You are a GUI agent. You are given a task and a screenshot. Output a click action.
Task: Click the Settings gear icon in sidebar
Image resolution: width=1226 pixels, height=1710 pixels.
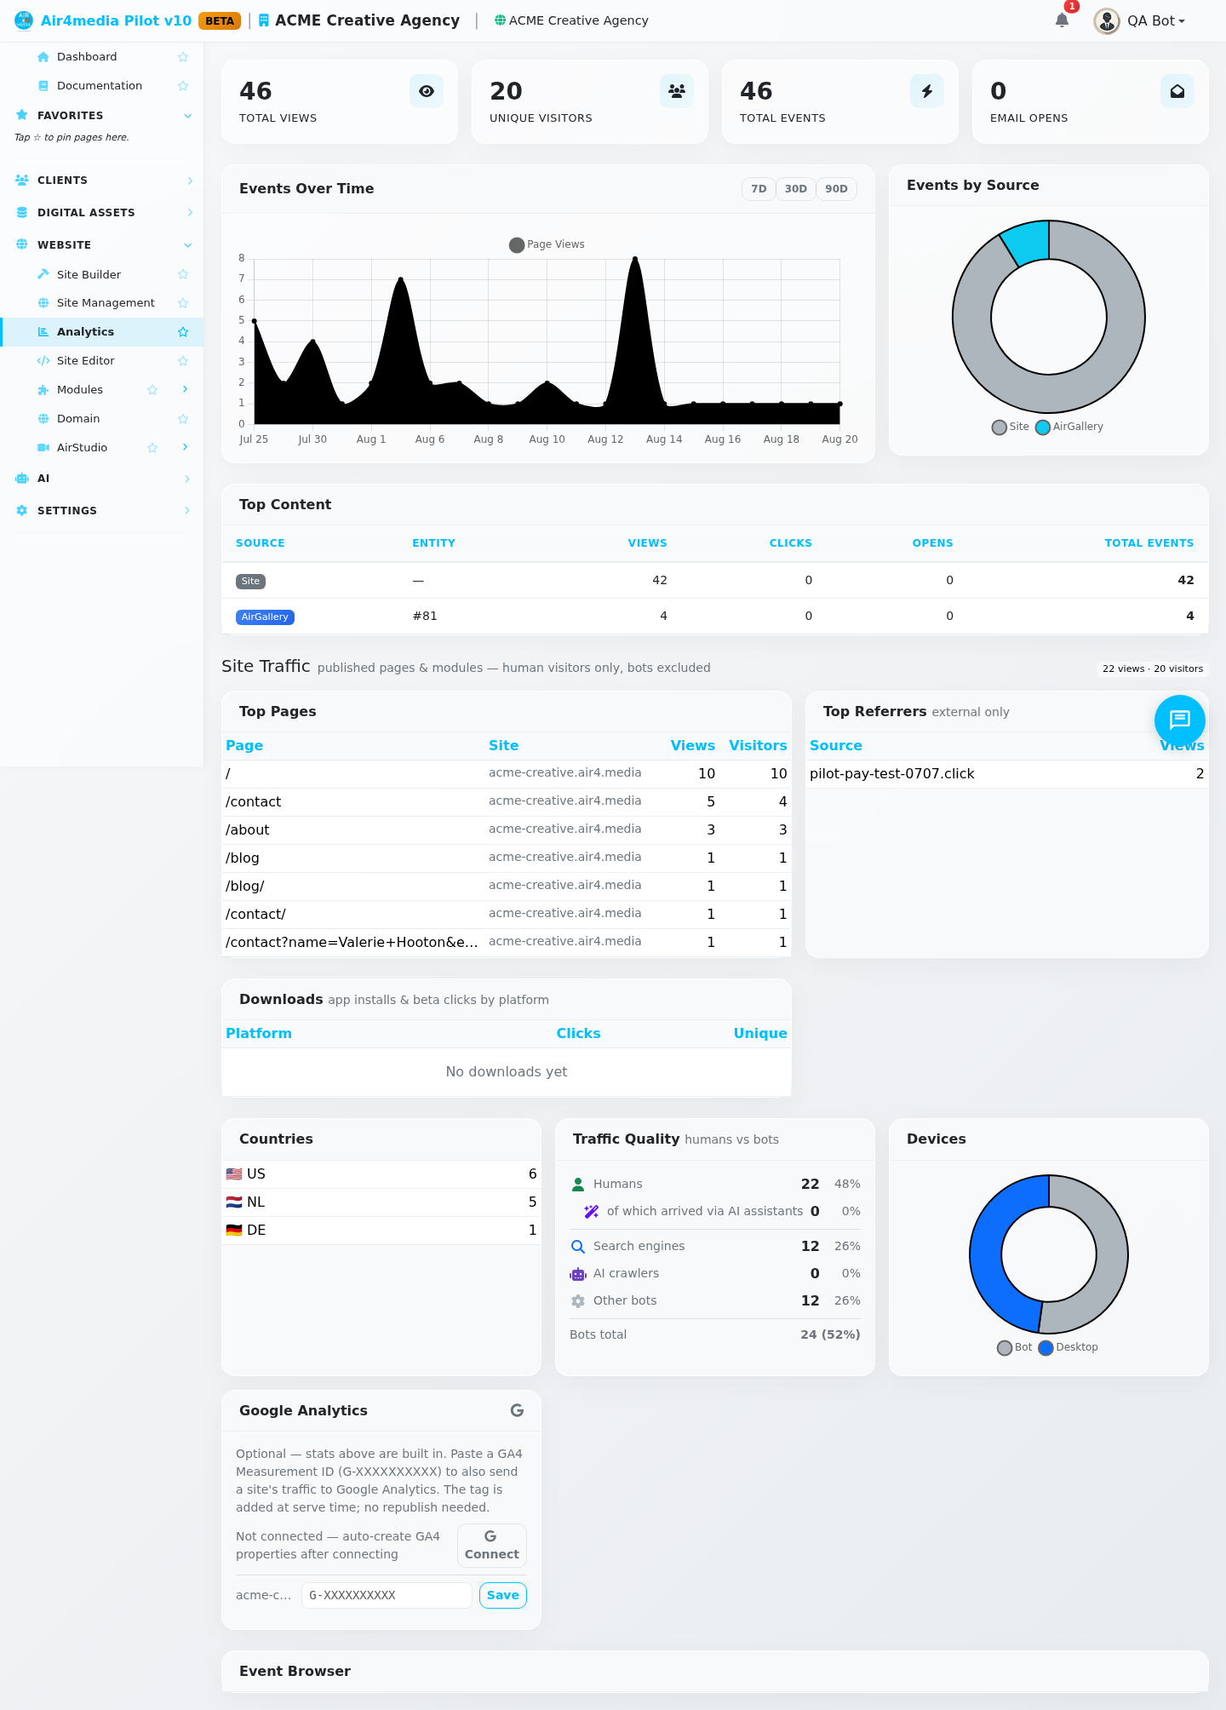pyautogui.click(x=22, y=511)
